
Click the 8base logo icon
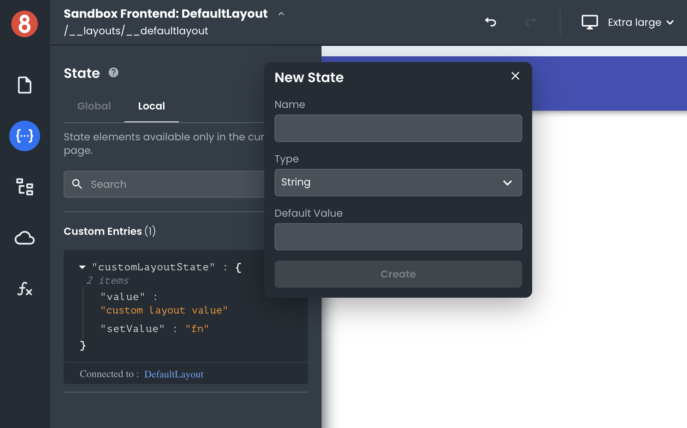click(x=25, y=24)
